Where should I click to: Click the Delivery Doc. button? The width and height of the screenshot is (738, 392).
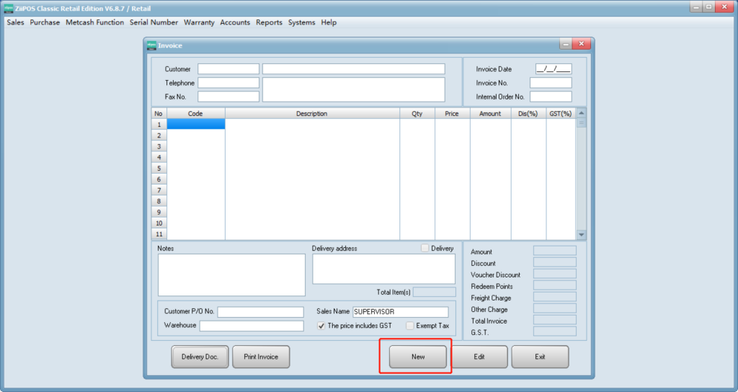pos(200,357)
